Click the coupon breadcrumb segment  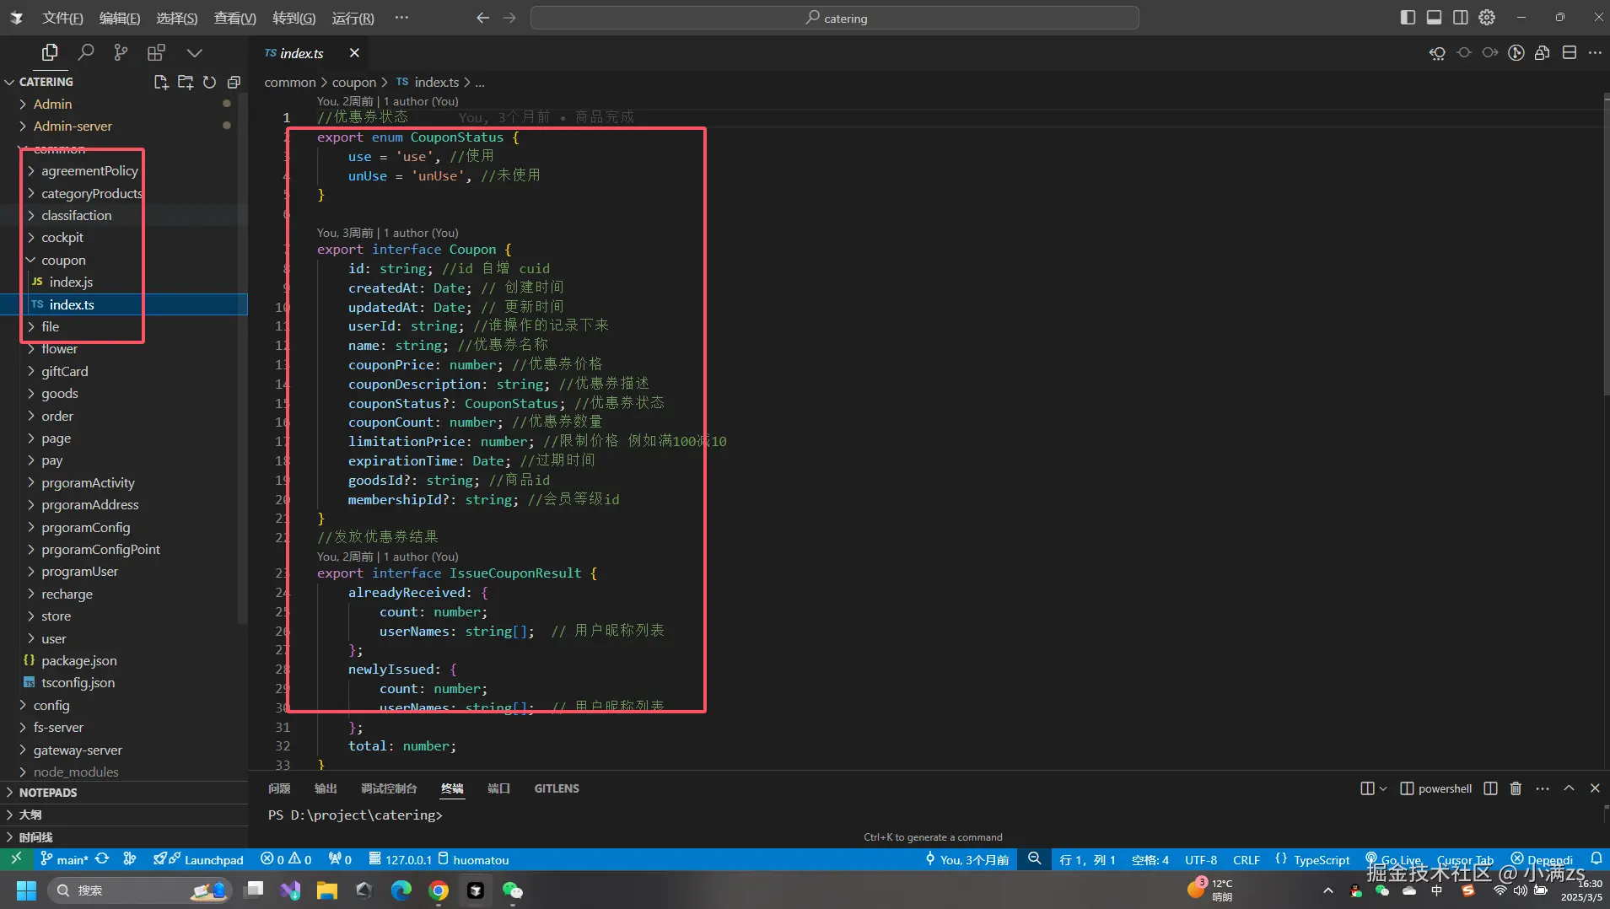354,82
